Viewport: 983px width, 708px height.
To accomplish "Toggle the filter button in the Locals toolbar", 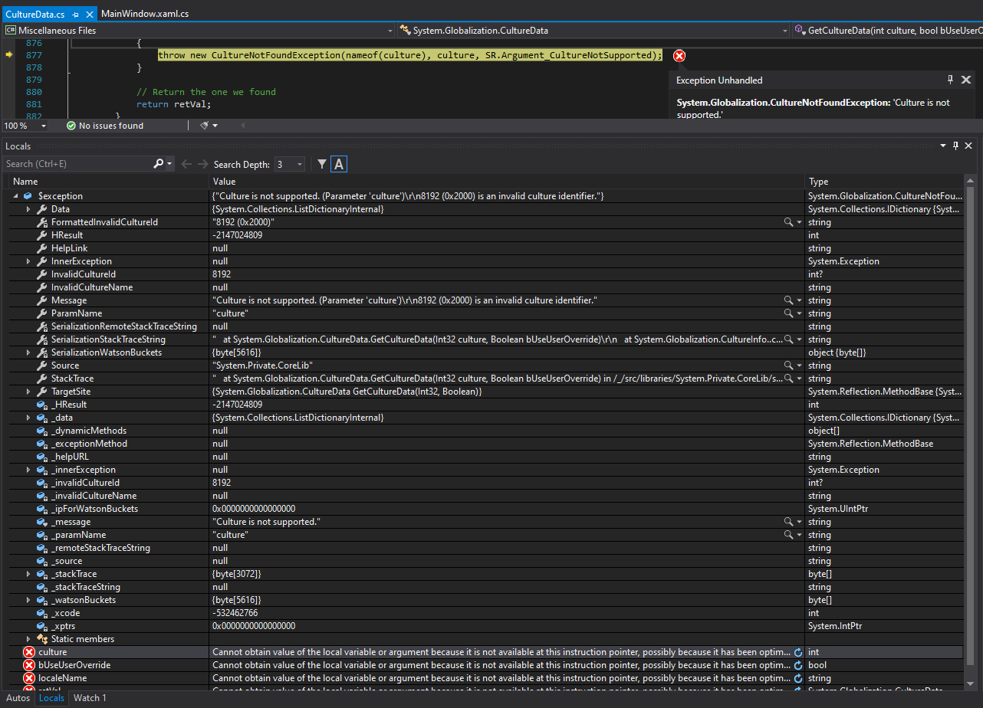I will [321, 163].
